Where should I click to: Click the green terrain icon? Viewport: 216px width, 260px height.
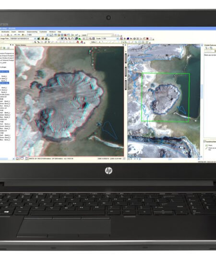(x=80, y=39)
